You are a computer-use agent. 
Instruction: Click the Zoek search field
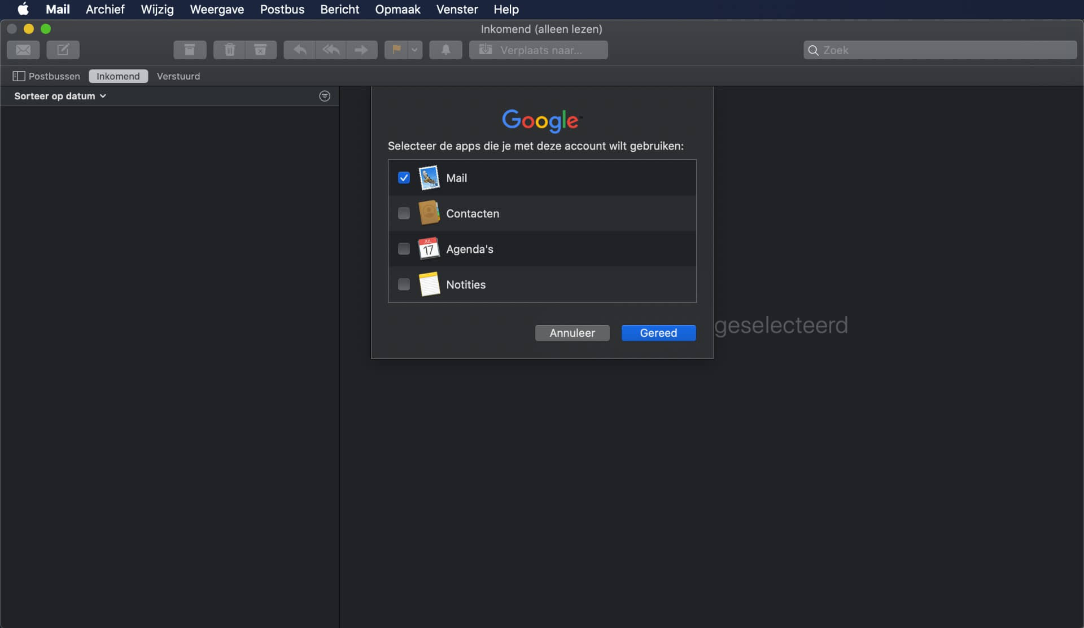[940, 50]
